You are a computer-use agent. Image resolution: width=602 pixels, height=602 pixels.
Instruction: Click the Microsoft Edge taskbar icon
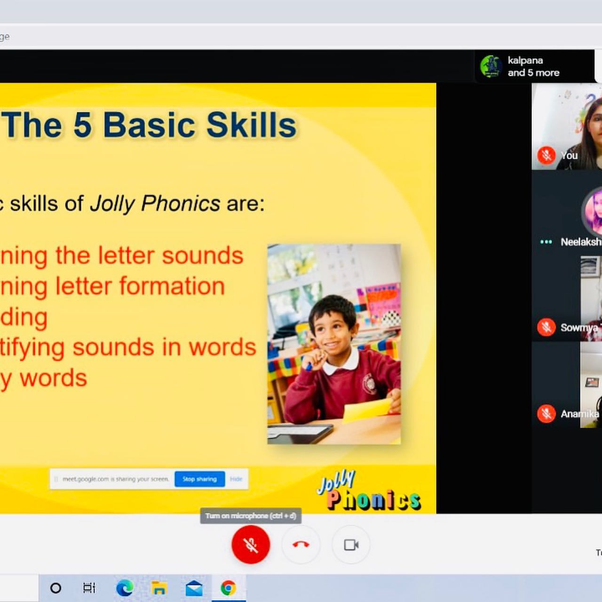(x=125, y=588)
